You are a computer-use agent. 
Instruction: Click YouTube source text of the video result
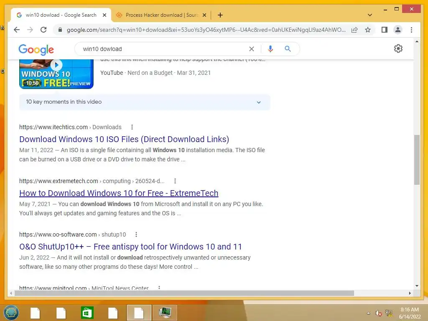[112, 73]
